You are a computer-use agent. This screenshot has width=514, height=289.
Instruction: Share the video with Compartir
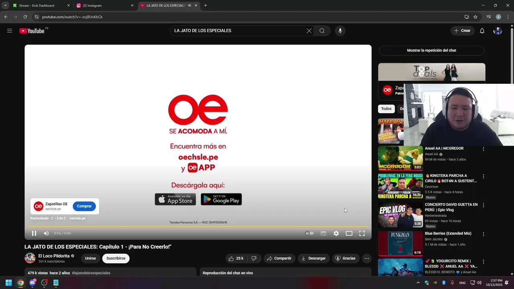[279, 258]
